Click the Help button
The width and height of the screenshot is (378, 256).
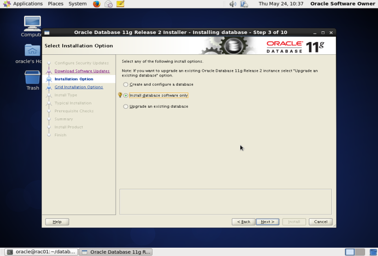pyautogui.click(x=57, y=222)
